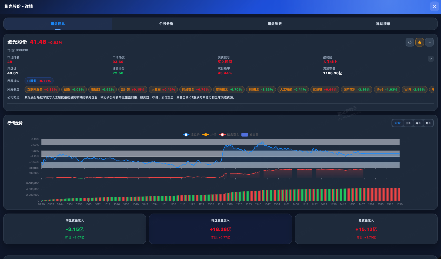Click the 明盘资金流入 card
Image resolution: width=441 pixels, height=259 pixels.
click(x=75, y=229)
